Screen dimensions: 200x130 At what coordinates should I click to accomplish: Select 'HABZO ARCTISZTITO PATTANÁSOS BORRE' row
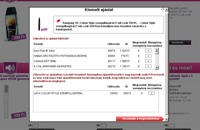94,56
